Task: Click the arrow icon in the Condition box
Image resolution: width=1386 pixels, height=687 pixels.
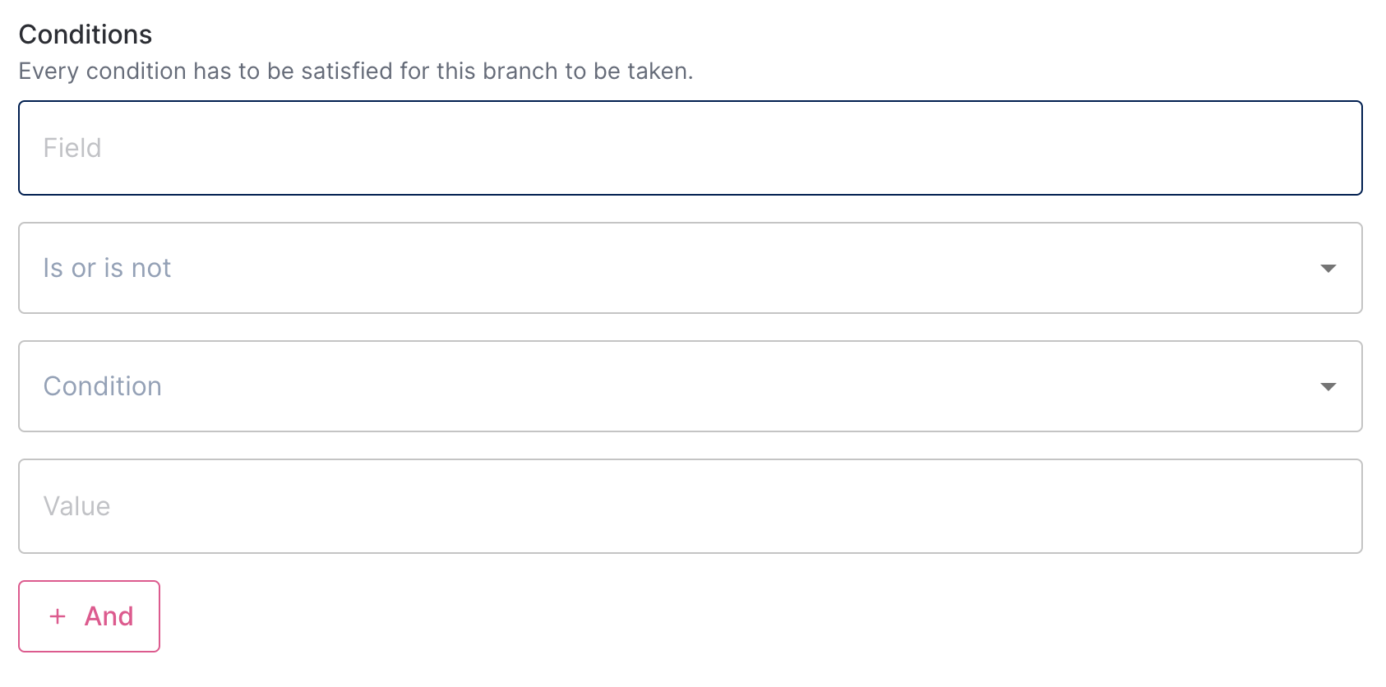Action: pyautogui.click(x=1328, y=387)
